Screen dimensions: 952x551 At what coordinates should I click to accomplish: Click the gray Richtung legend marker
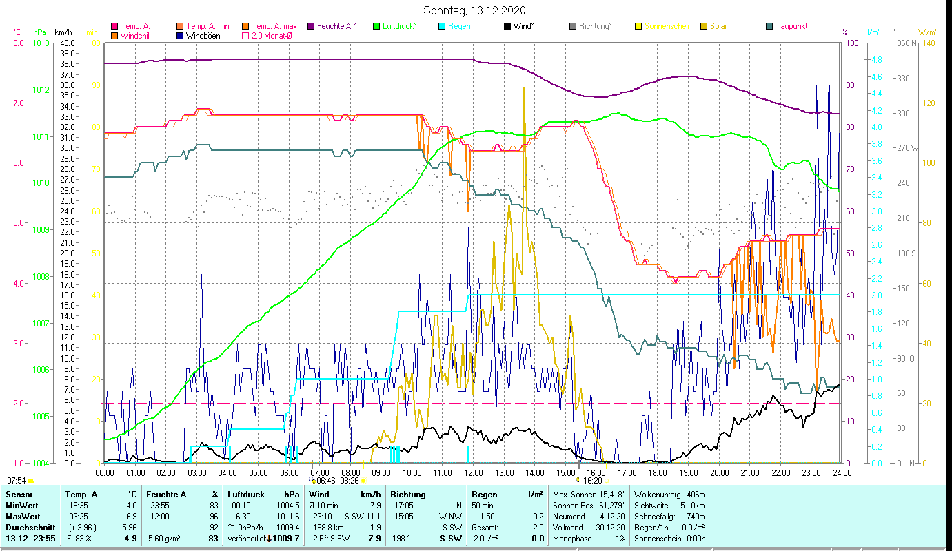[x=573, y=26]
